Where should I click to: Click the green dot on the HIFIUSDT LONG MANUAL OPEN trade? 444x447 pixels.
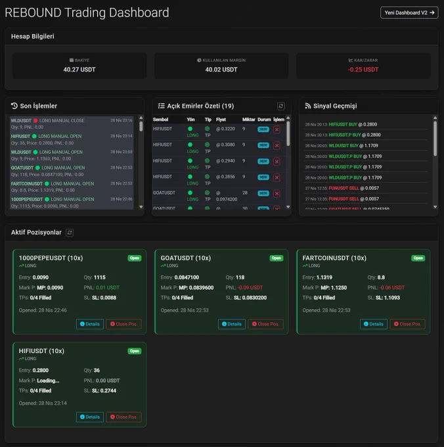[34, 136]
